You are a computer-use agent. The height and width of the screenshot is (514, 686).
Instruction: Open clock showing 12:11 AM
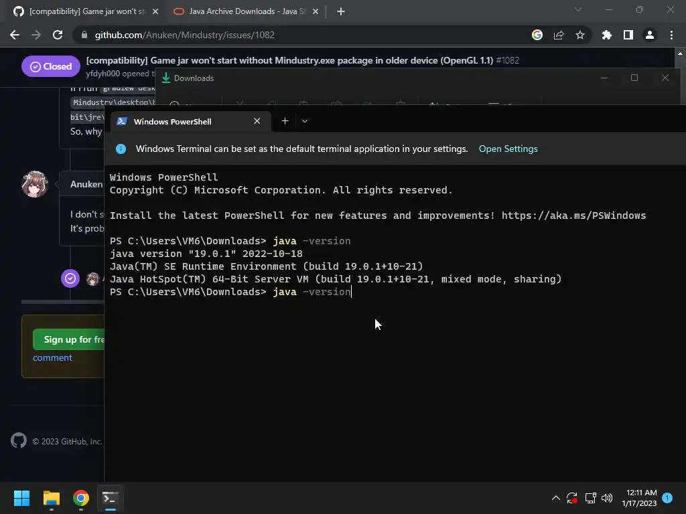coord(639,498)
